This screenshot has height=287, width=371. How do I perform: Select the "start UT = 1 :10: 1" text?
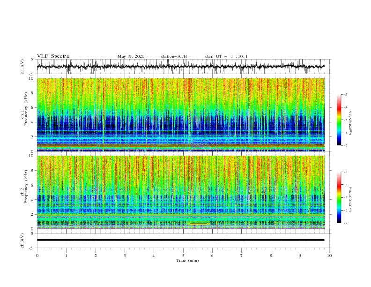click(x=226, y=56)
